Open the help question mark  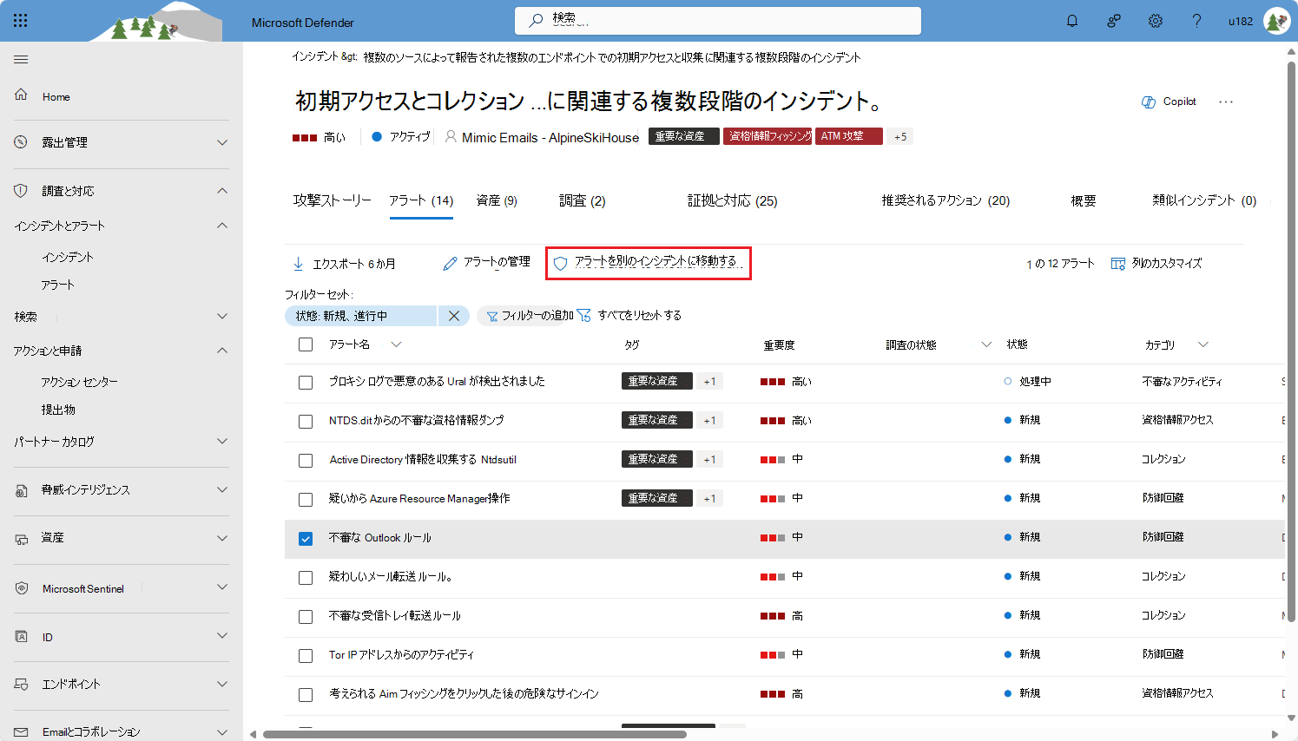click(x=1197, y=21)
